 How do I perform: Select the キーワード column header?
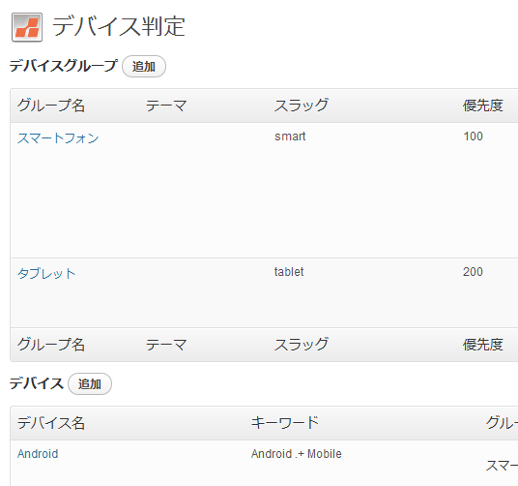pyautogui.click(x=285, y=422)
